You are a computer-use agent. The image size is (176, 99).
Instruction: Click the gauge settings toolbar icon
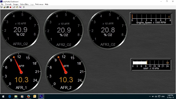[x=17, y=7]
